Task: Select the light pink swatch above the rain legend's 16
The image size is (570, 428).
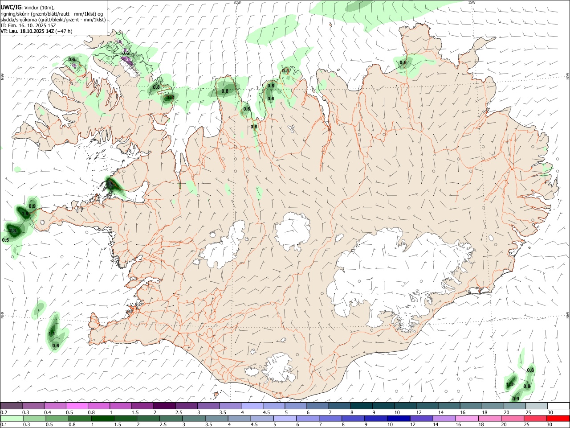Action: coord(467,418)
